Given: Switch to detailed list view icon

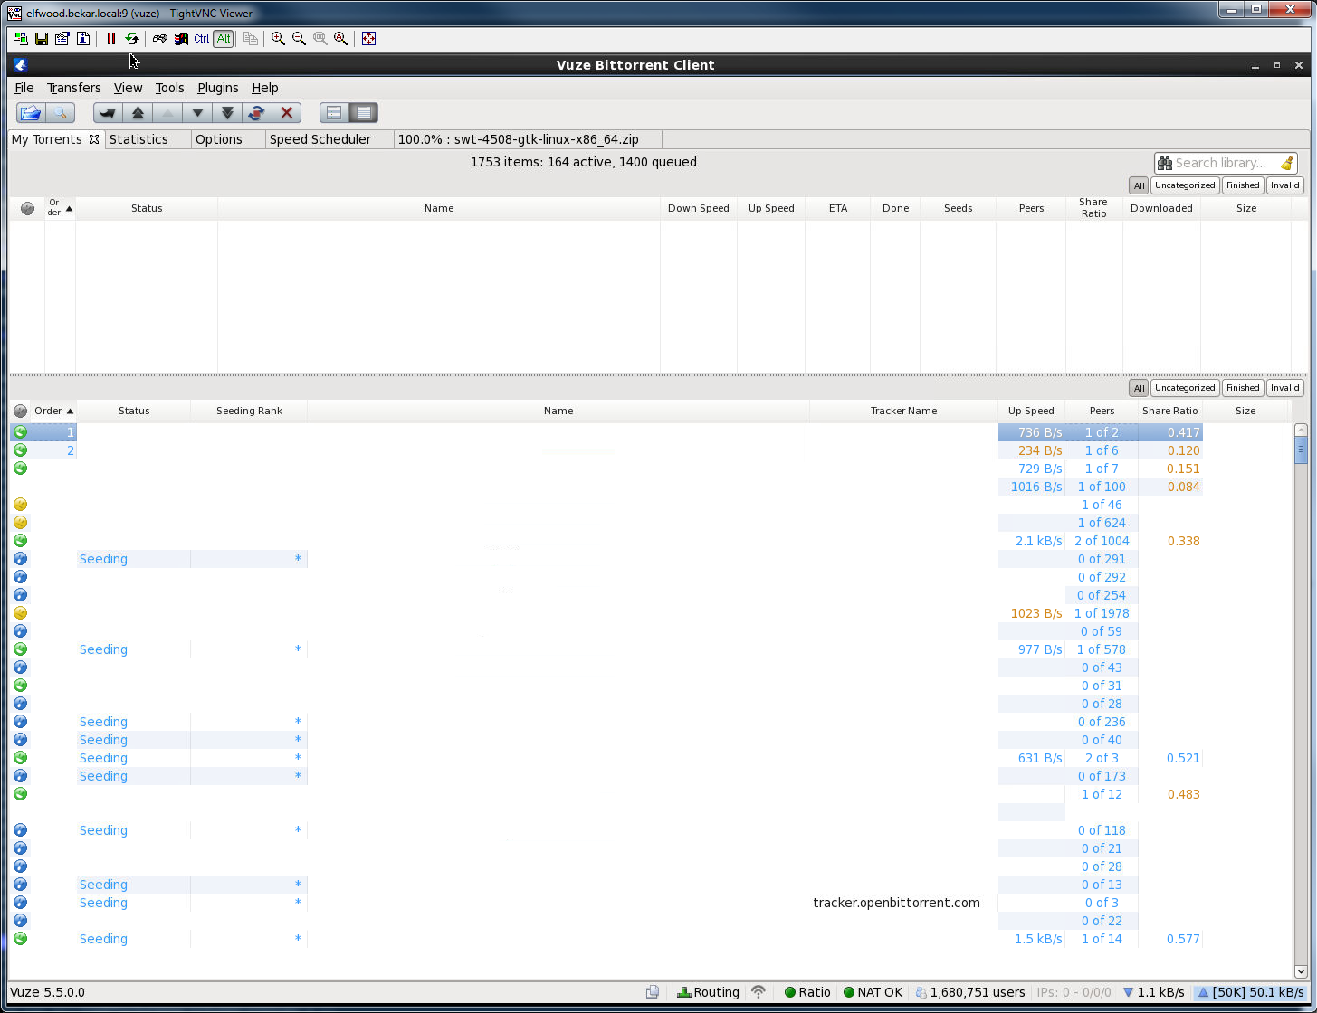Looking at the screenshot, I should 364,113.
